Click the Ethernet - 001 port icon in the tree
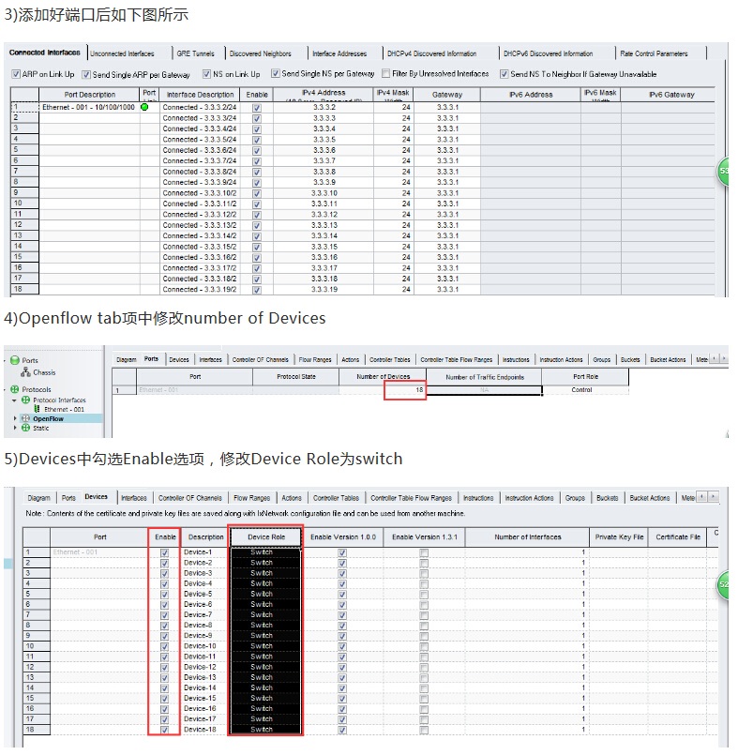The height and width of the screenshot is (755, 738). point(38,409)
